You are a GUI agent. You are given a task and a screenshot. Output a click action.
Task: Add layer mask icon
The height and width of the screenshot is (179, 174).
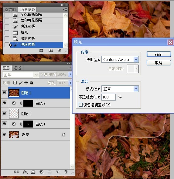[x=33, y=172]
